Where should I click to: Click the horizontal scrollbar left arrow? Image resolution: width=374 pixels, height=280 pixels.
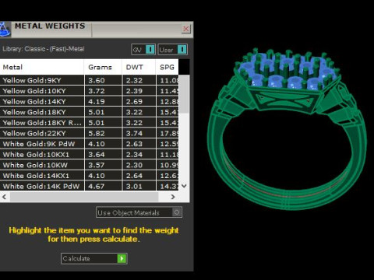[x=5, y=197]
